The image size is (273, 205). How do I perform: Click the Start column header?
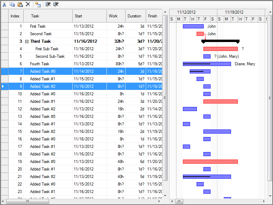[x=89, y=16]
